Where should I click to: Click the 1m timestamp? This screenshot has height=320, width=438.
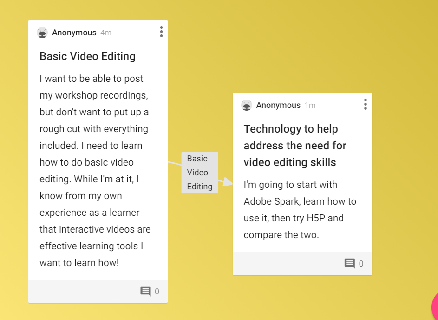pos(310,105)
